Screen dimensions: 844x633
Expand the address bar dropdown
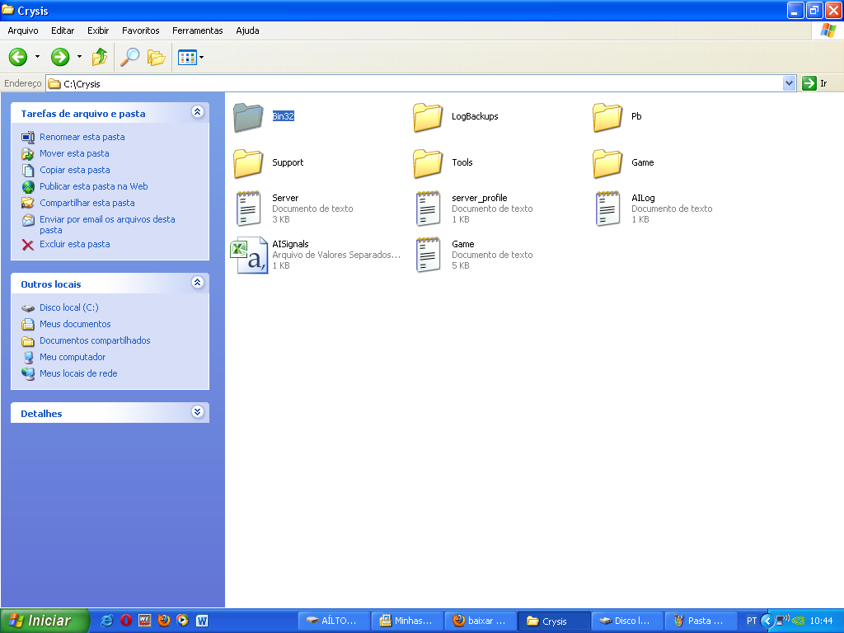789,83
